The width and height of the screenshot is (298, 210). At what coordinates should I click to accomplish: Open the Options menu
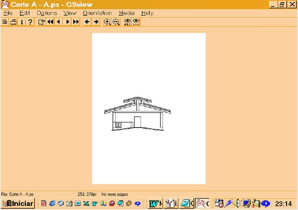pos(47,13)
